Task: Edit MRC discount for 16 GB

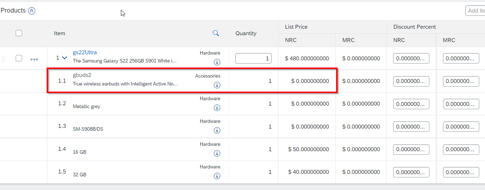Action: point(461,149)
